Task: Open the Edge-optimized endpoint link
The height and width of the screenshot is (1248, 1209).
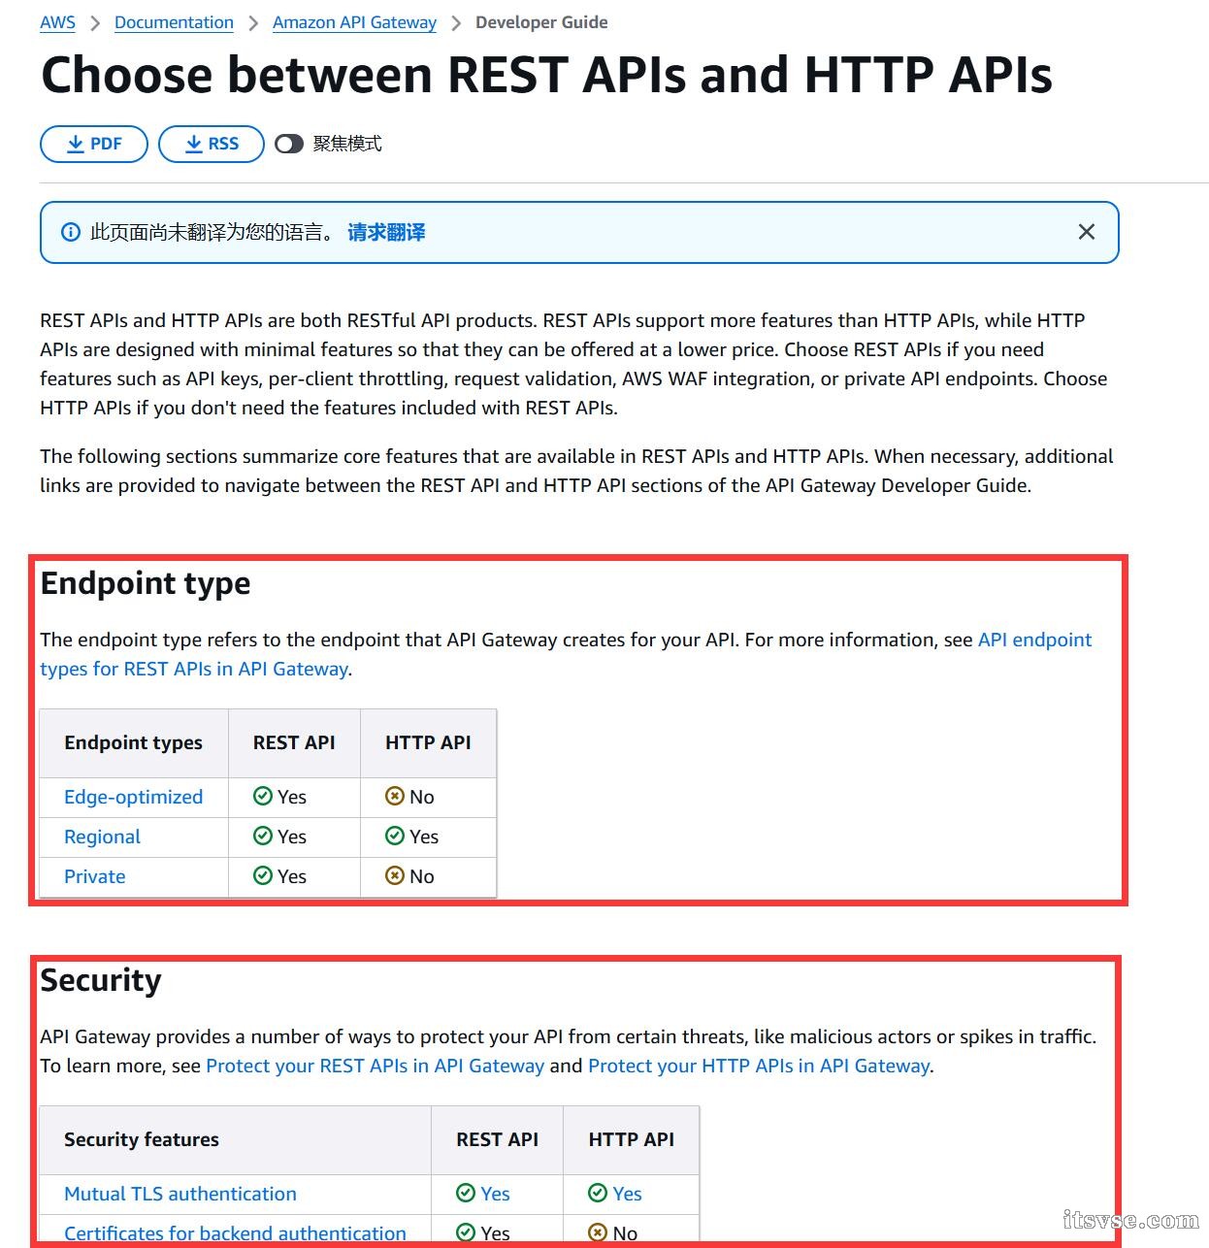Action: tap(133, 797)
